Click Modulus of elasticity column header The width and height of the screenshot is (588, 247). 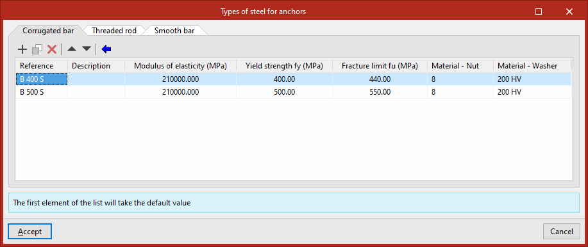pyautogui.click(x=180, y=66)
